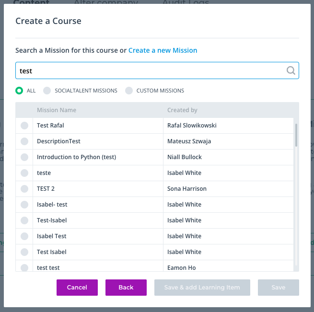Viewport: 314px width, 312px height.
Task: Select the TEST 2 mission radio
Action: 24,189
